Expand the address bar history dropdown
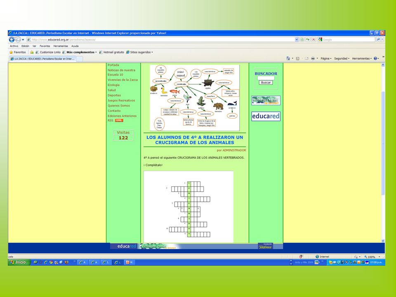Screen dimensions: 396x297 pyautogui.click(x=297, y=40)
